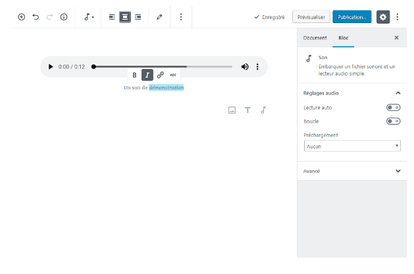Click the Prévisualiser button
414x274 pixels.
click(311, 17)
